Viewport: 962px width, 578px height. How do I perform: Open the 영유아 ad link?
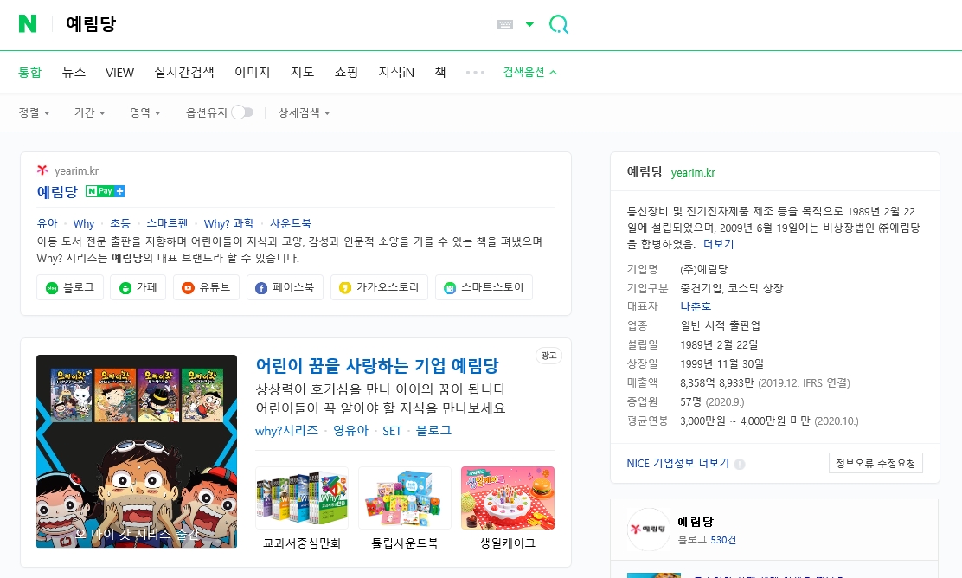click(350, 431)
